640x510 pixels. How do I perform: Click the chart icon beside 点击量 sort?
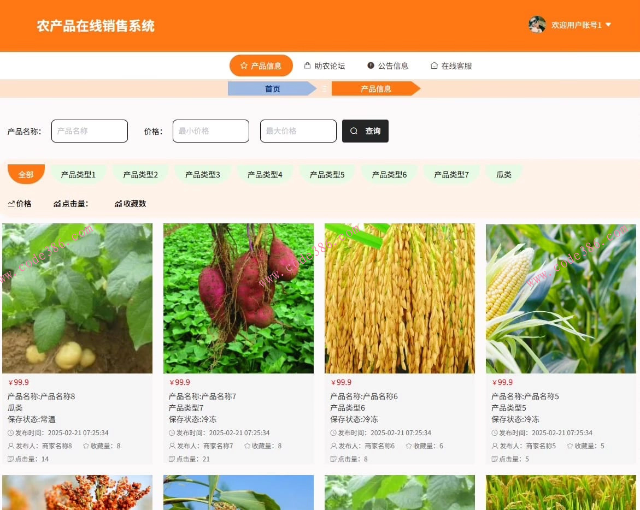click(x=57, y=203)
